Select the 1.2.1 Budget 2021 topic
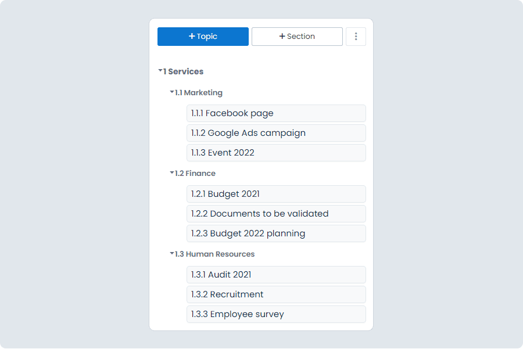523x349 pixels. coord(276,194)
